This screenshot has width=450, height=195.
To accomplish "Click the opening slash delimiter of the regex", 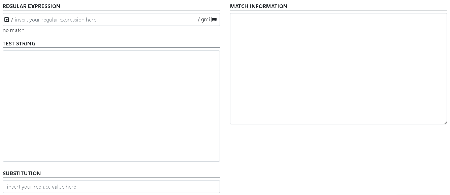I will pos(12,19).
